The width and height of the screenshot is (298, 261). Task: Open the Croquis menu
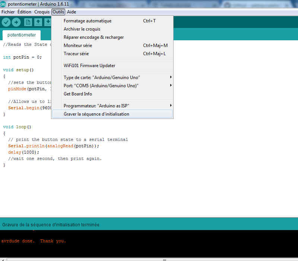pyautogui.click(x=42, y=12)
